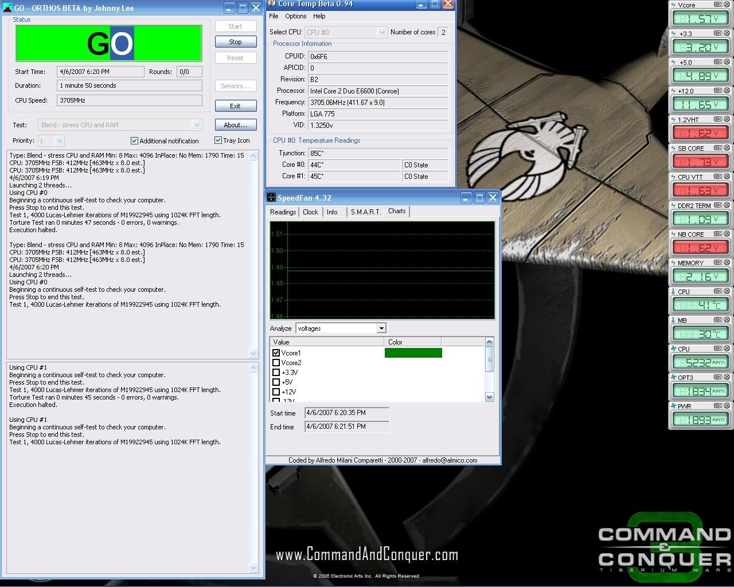Click the Number of cores field
The width and height of the screenshot is (734, 587).
click(443, 32)
